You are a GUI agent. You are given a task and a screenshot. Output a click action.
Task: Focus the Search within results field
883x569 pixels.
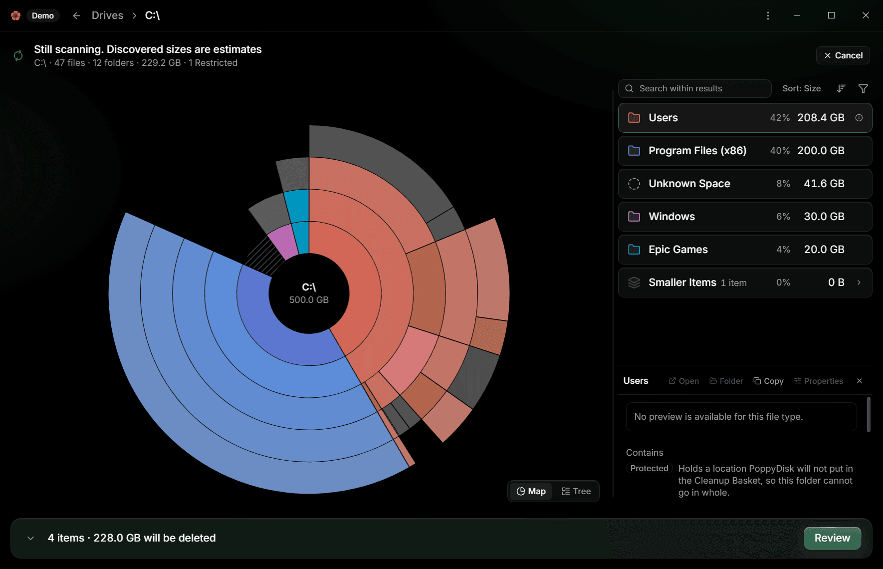point(695,88)
